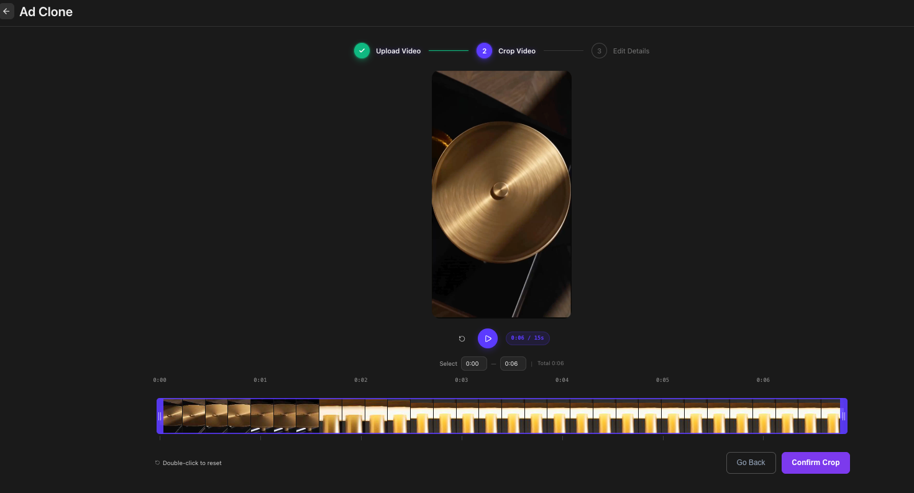Click the video preview of the cymbal

(501, 194)
